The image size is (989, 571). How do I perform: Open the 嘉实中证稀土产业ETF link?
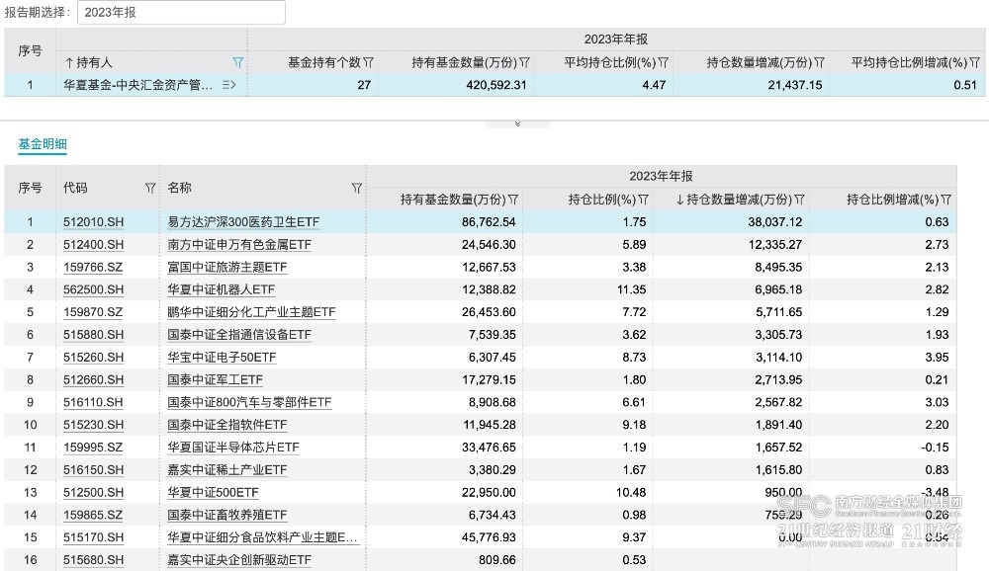(x=227, y=470)
